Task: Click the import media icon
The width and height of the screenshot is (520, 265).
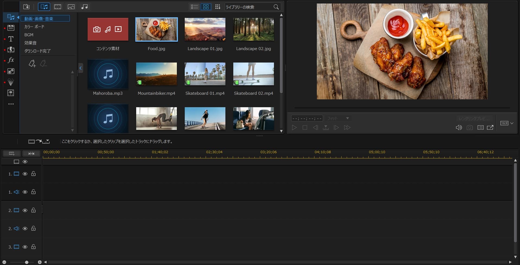Action: coord(26,7)
